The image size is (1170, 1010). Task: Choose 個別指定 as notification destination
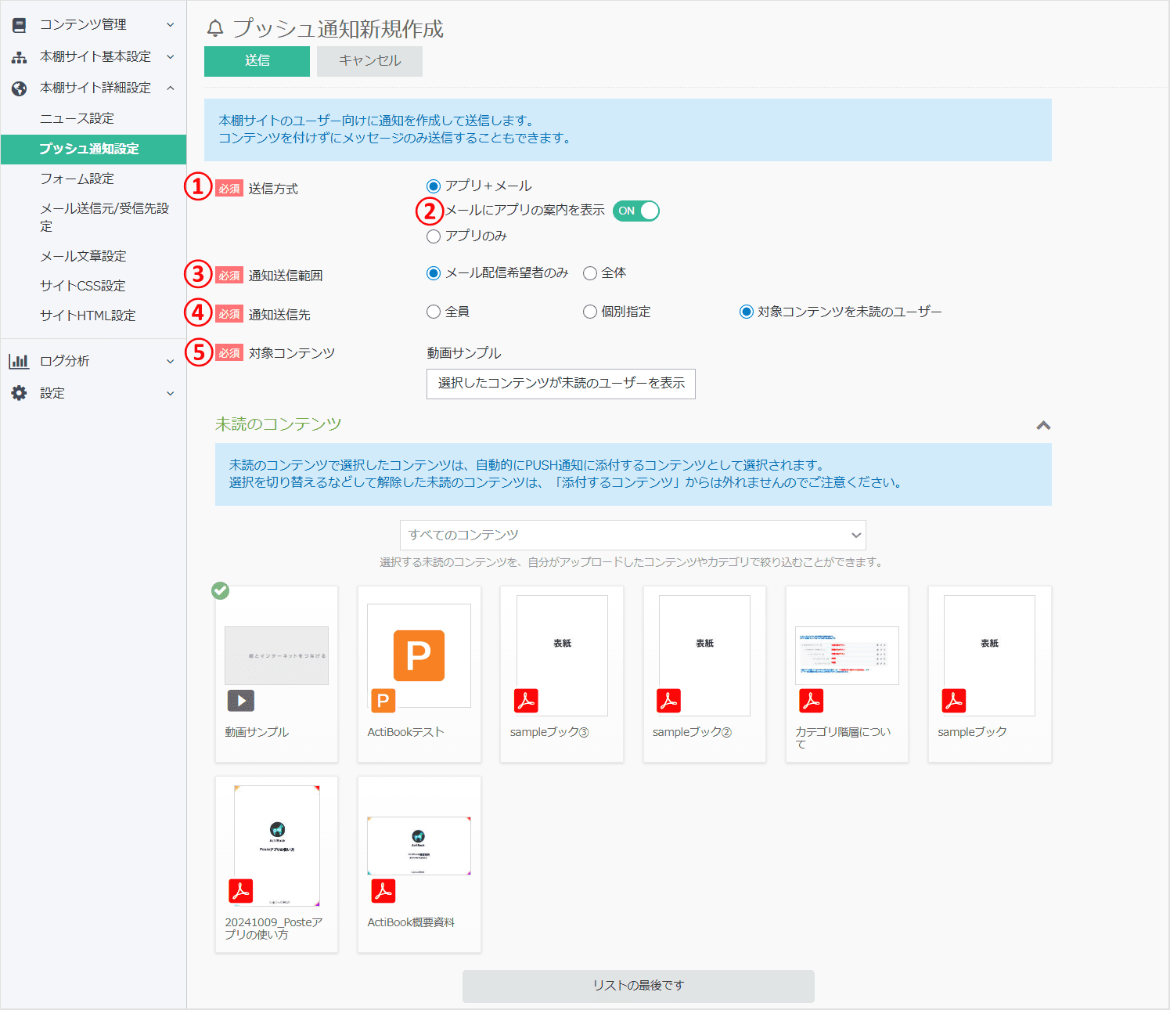coord(590,312)
